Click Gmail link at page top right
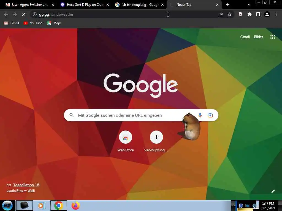 pyautogui.click(x=245, y=37)
